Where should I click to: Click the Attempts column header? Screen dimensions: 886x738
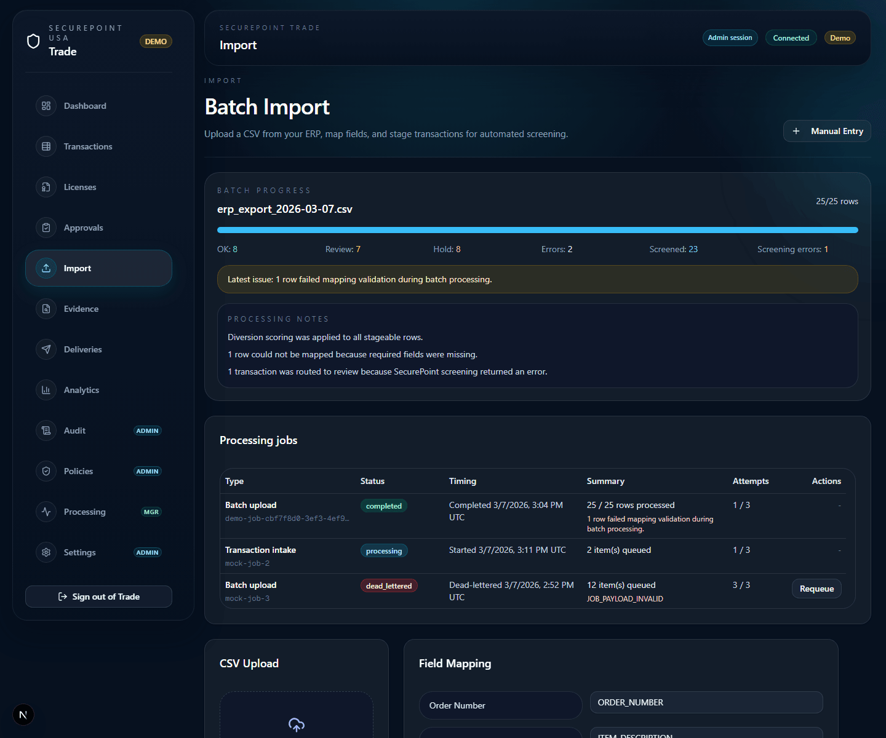pos(751,481)
